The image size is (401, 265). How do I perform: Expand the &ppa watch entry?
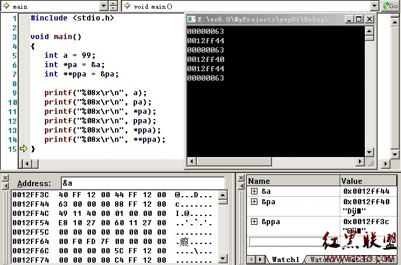click(254, 221)
